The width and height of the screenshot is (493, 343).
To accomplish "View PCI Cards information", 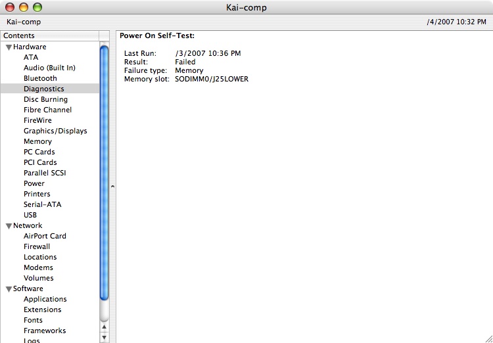I will click(40, 162).
